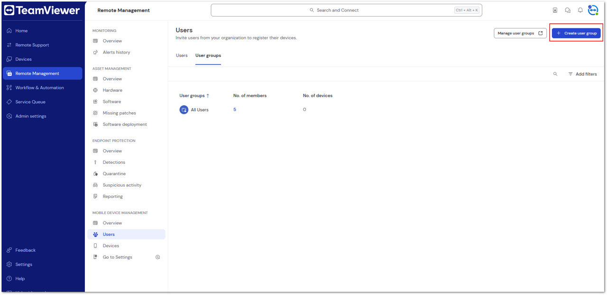Open Add filters
The image size is (607, 295).
click(x=582, y=74)
